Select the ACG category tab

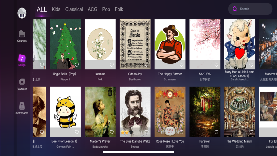pyautogui.click(x=93, y=9)
